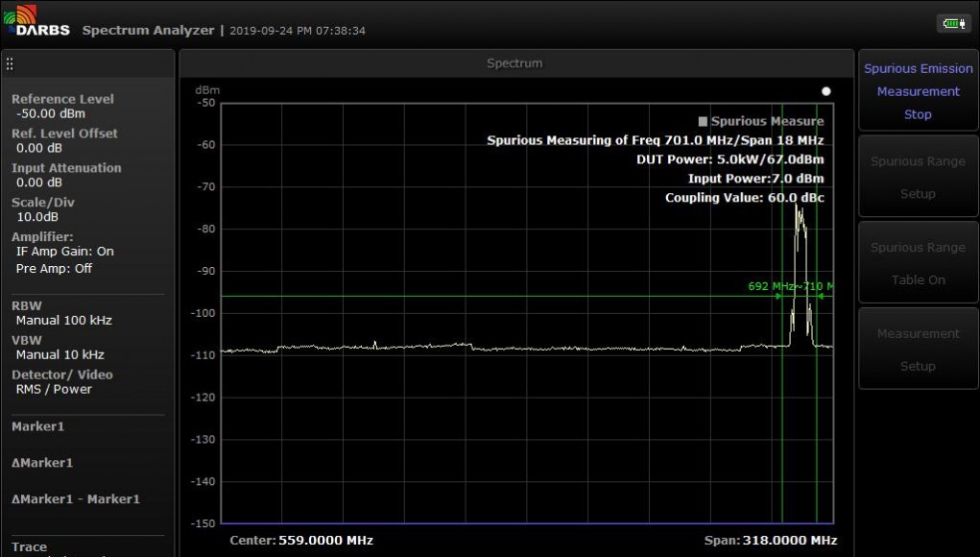Select the Marker1 readout
The image size is (980, 557).
[x=37, y=426]
